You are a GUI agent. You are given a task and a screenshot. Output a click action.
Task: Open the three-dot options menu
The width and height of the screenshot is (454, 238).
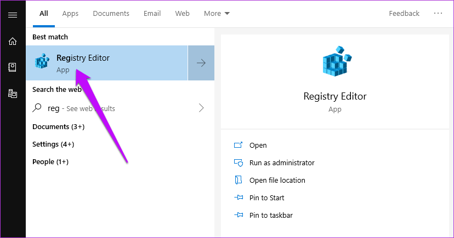pyautogui.click(x=438, y=13)
